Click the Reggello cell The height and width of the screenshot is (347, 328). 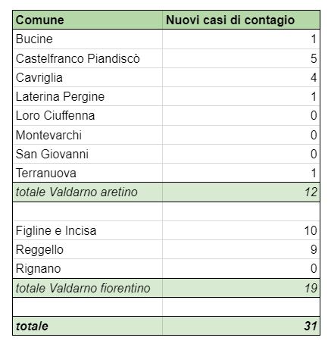pyautogui.click(x=87, y=249)
